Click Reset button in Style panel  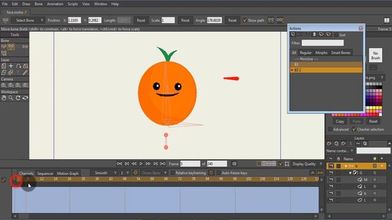coord(373,122)
